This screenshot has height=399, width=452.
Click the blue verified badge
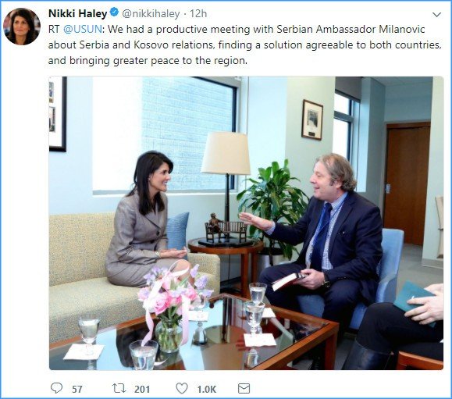[114, 12]
